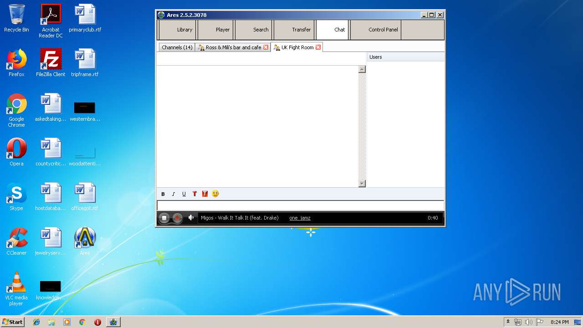Open the network tray icon
Image resolution: width=583 pixels, height=328 pixels.
tap(518, 322)
